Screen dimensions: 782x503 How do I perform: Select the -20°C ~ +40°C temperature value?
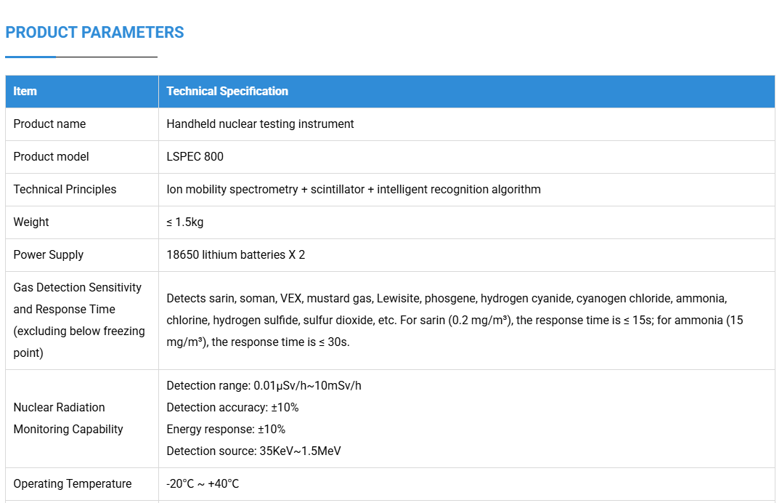tap(203, 484)
